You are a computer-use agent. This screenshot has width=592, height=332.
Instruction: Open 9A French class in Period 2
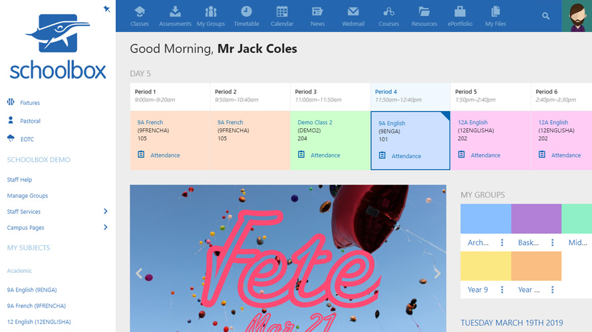tap(230, 122)
